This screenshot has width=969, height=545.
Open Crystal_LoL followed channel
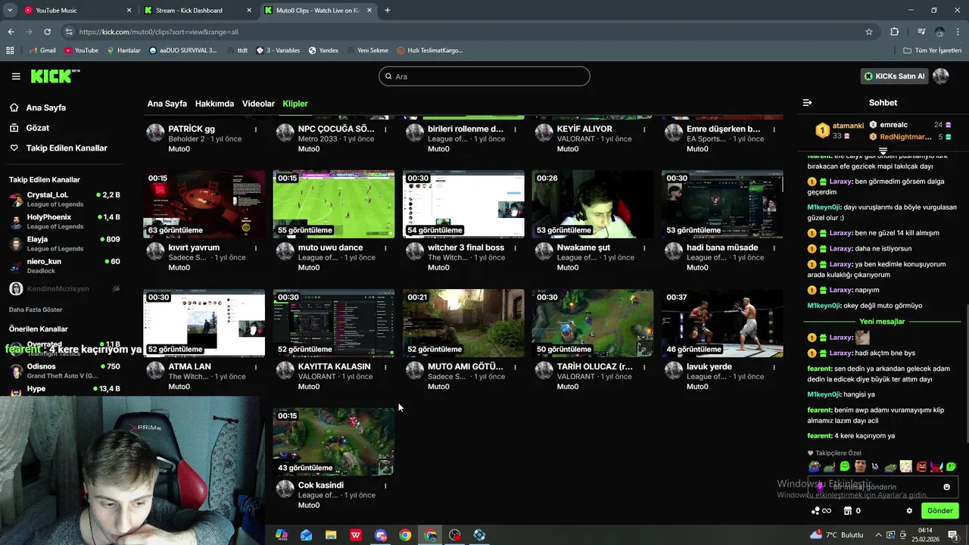[x=64, y=199]
